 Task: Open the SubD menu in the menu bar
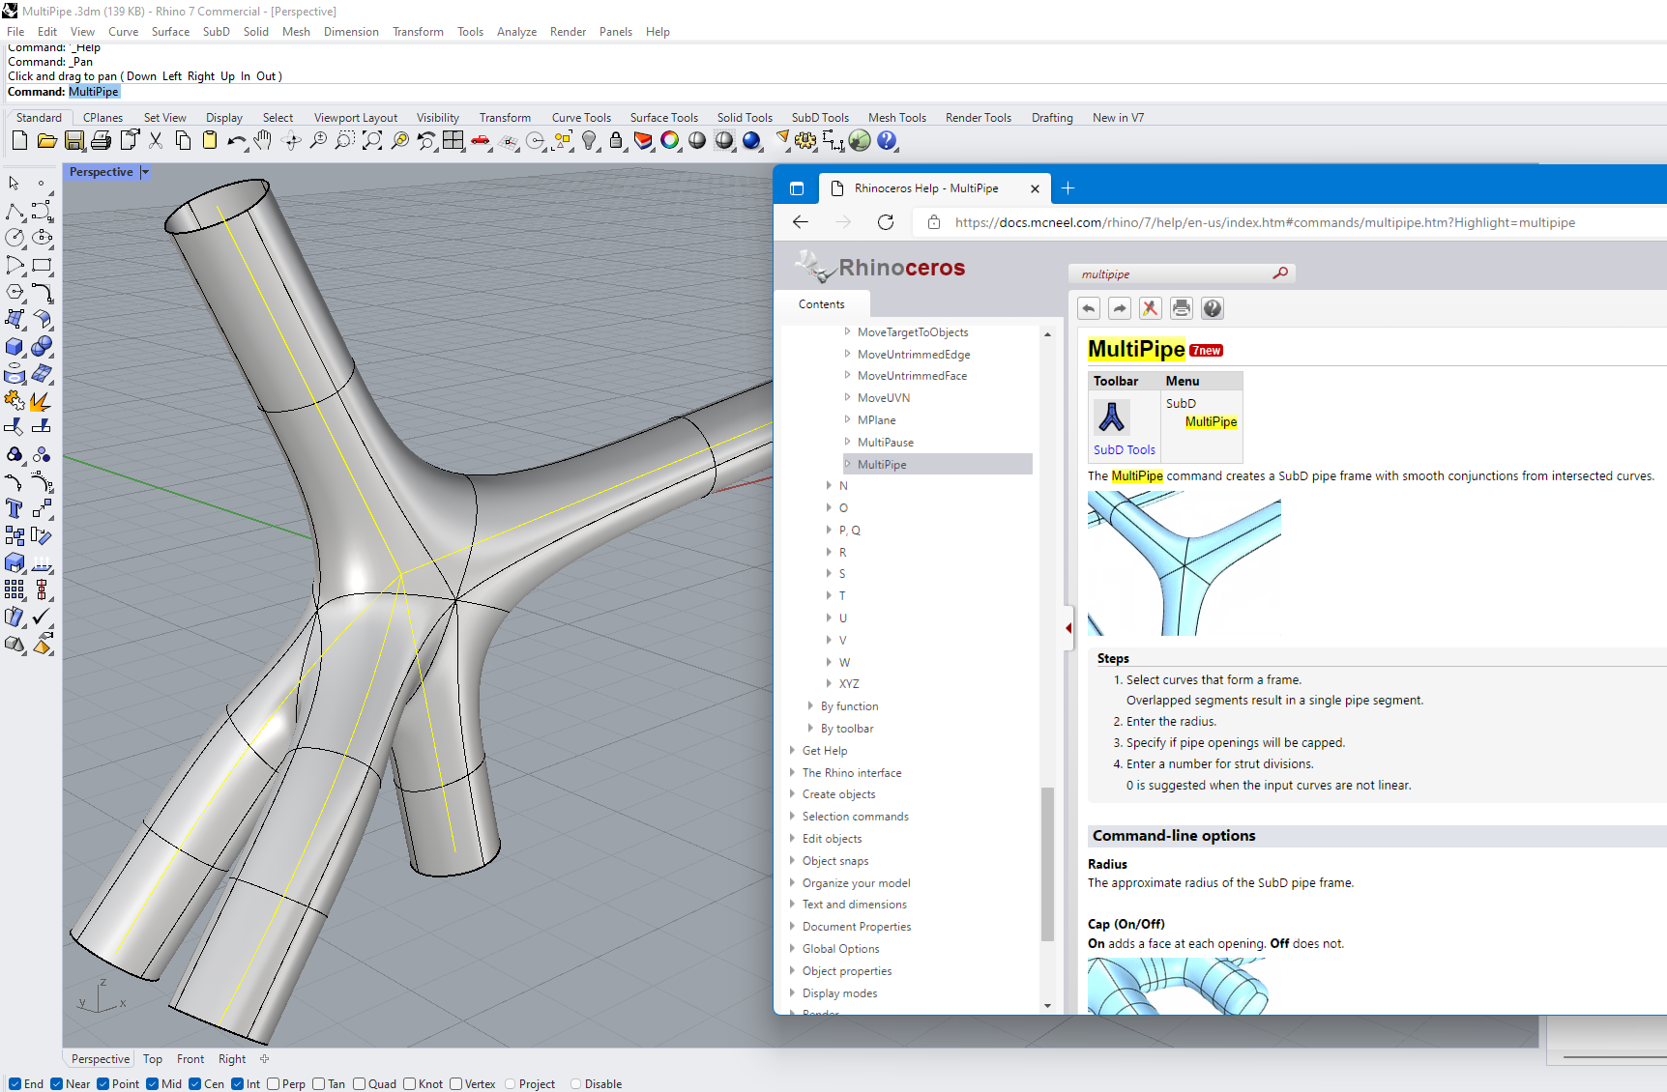217,32
